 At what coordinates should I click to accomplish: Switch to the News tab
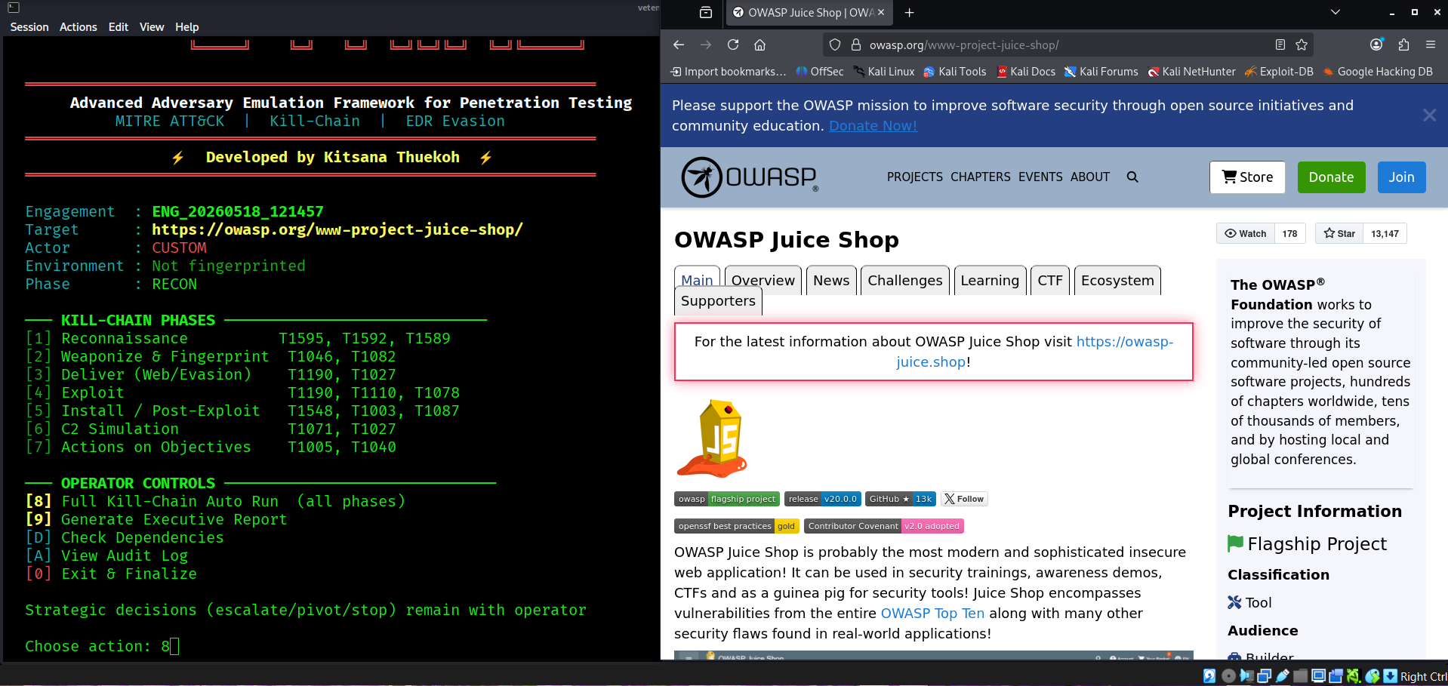click(x=831, y=280)
